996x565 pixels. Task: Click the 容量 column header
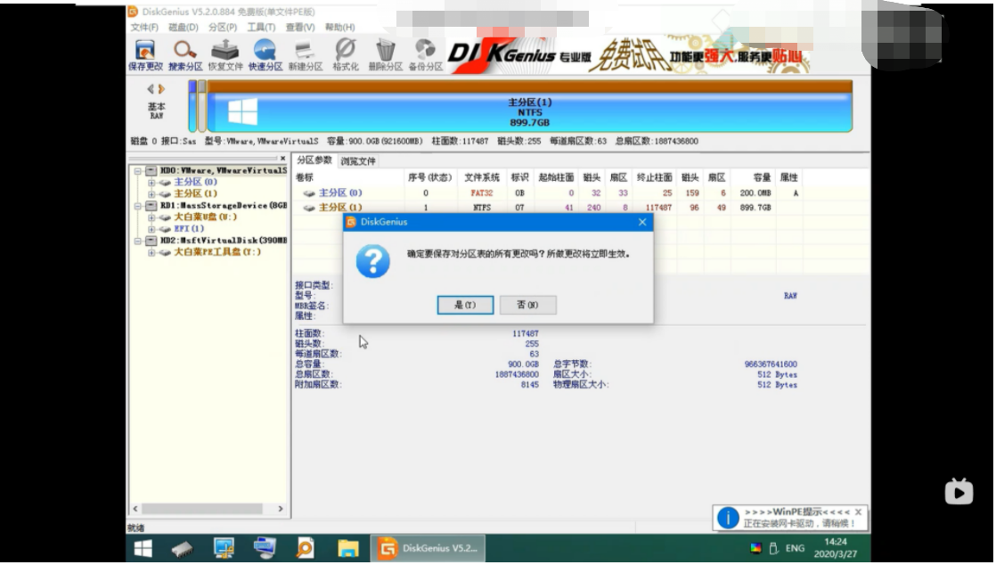point(754,177)
